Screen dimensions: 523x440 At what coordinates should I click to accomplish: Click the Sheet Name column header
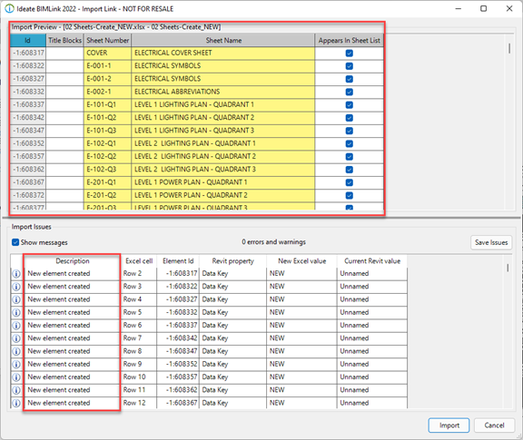pos(223,40)
